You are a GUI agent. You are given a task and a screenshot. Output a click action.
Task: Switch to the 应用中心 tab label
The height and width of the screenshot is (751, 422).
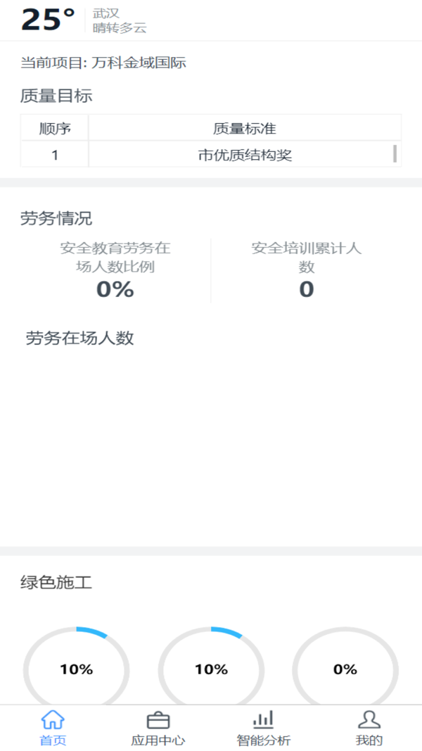(158, 740)
